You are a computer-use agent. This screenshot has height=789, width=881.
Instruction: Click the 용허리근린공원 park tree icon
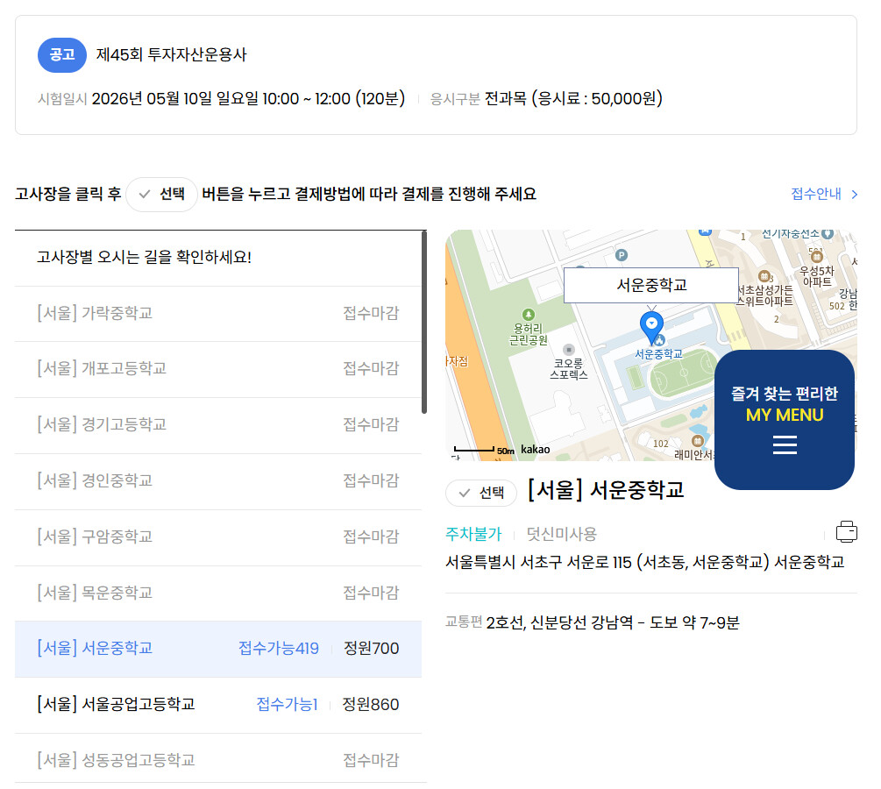pos(528,314)
